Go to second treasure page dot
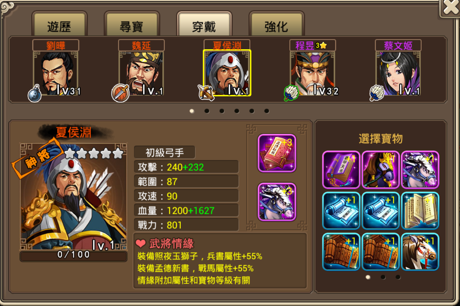 tap(383, 277)
